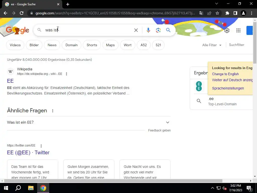257x193 pixels.
Task: Open the Chrome extensions puzzle icon
Action: (x=227, y=13)
